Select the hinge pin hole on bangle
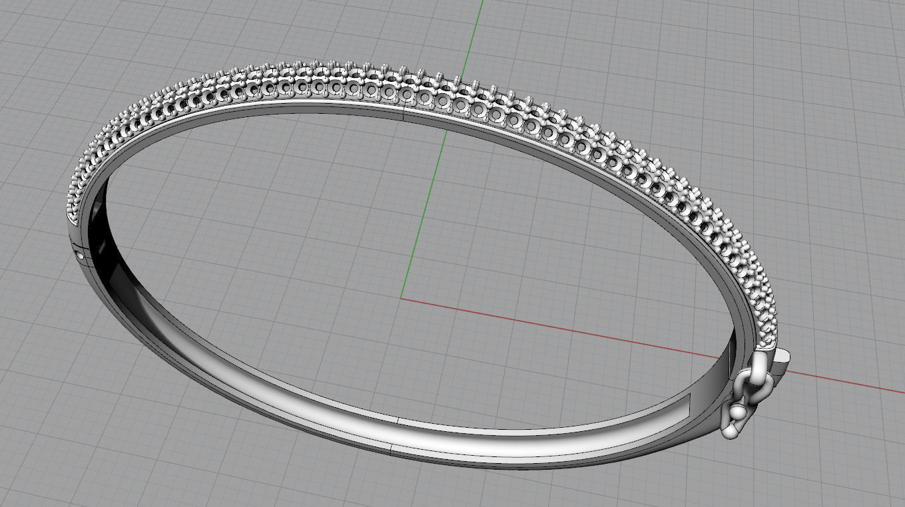The height and width of the screenshot is (507, 905). point(81,254)
